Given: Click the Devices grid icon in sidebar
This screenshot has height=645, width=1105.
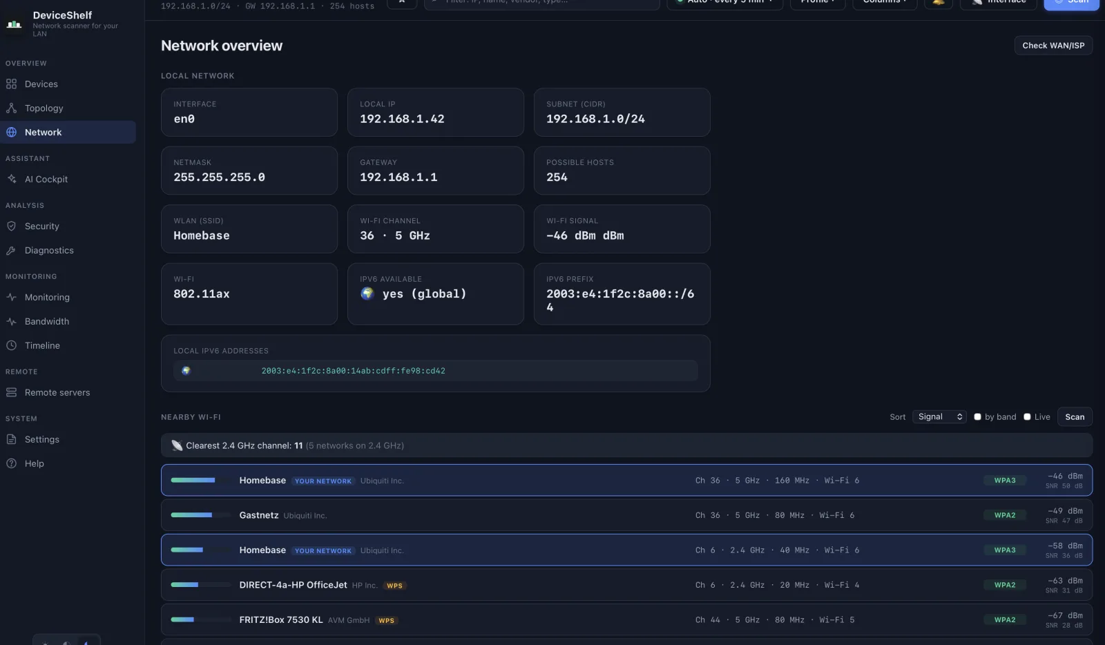Looking at the screenshot, I should coord(11,84).
